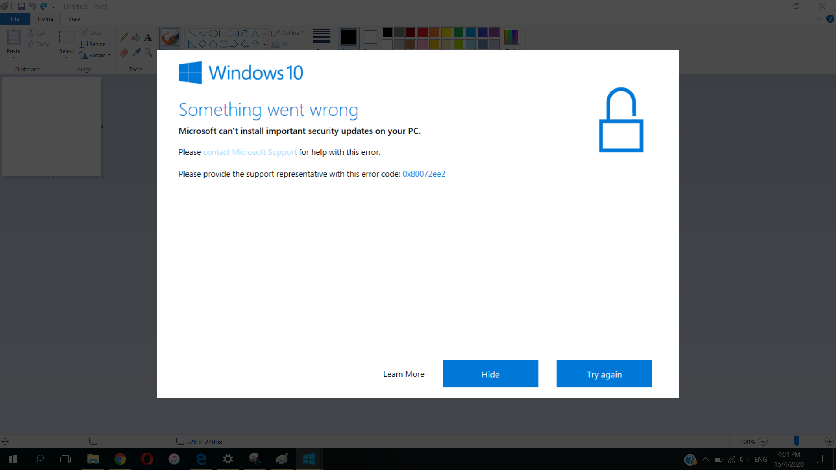836x470 pixels.
Task: Open Microsoft Edge from the taskbar
Action: pyautogui.click(x=201, y=459)
